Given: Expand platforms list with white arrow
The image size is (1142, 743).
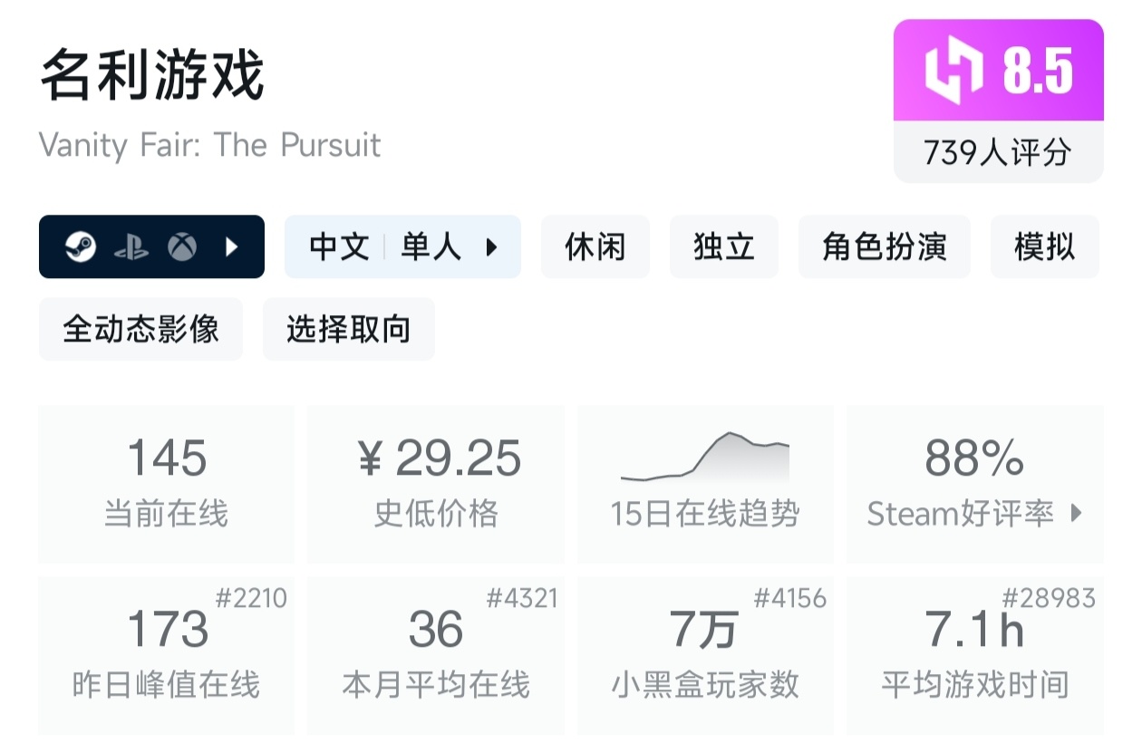Looking at the screenshot, I should point(232,246).
